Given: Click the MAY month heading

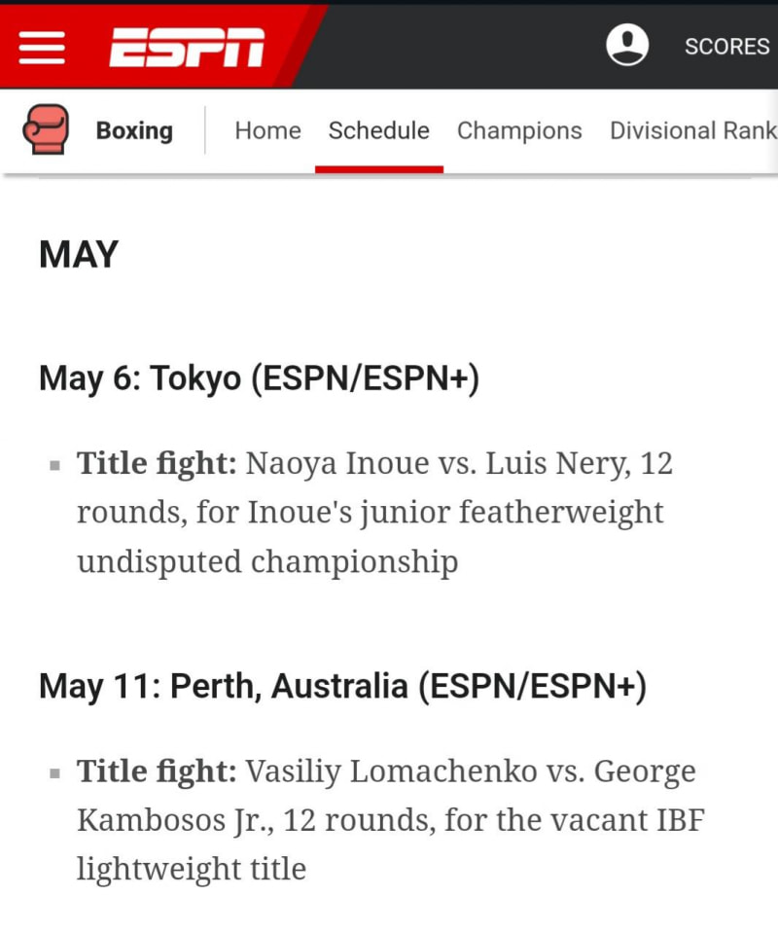Looking at the screenshot, I should click(x=79, y=255).
